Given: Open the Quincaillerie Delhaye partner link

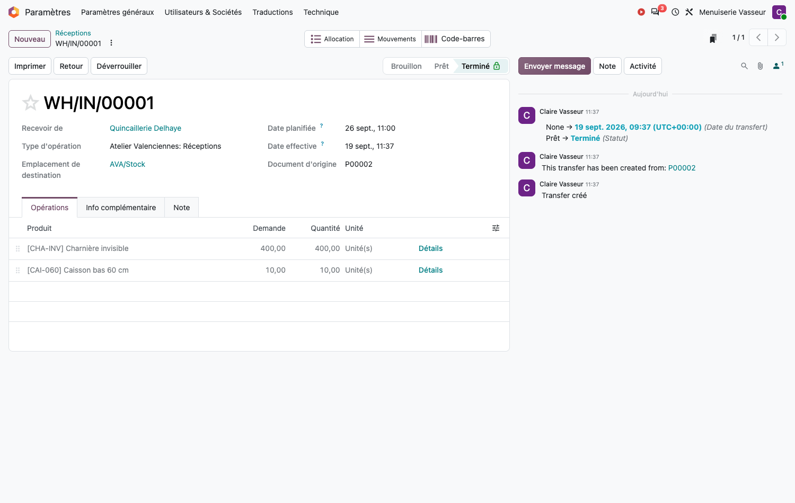Looking at the screenshot, I should 145,128.
